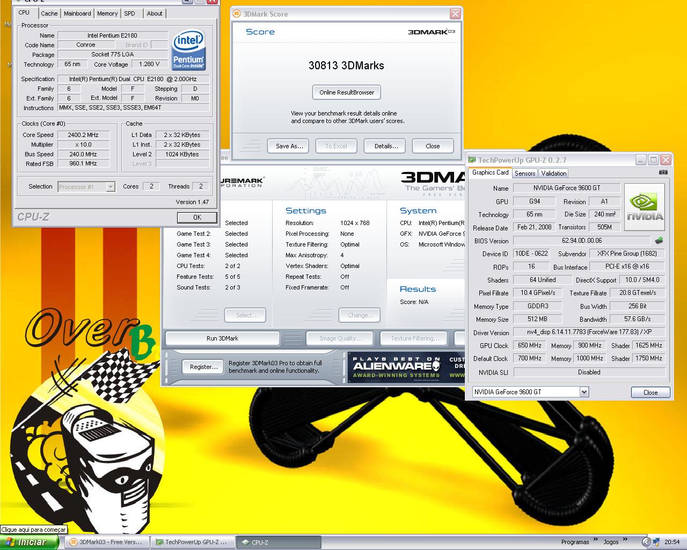Image resolution: width=687 pixels, height=550 pixels.
Task: Click the Driver Version field in GPU-Z
Action: point(589,332)
